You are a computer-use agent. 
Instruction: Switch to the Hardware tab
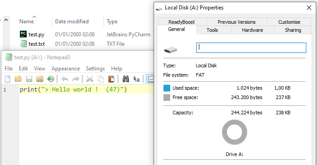pyautogui.click(x=252, y=30)
